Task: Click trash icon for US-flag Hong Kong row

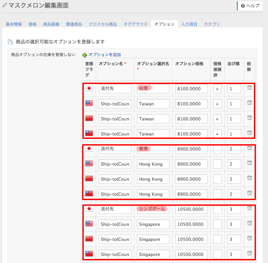Action: point(249,163)
